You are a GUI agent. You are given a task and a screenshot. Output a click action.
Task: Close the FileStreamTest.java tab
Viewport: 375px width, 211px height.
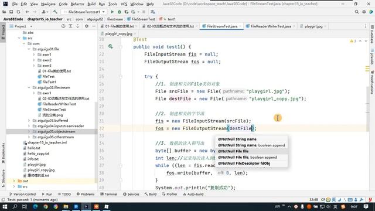[x=240, y=26]
